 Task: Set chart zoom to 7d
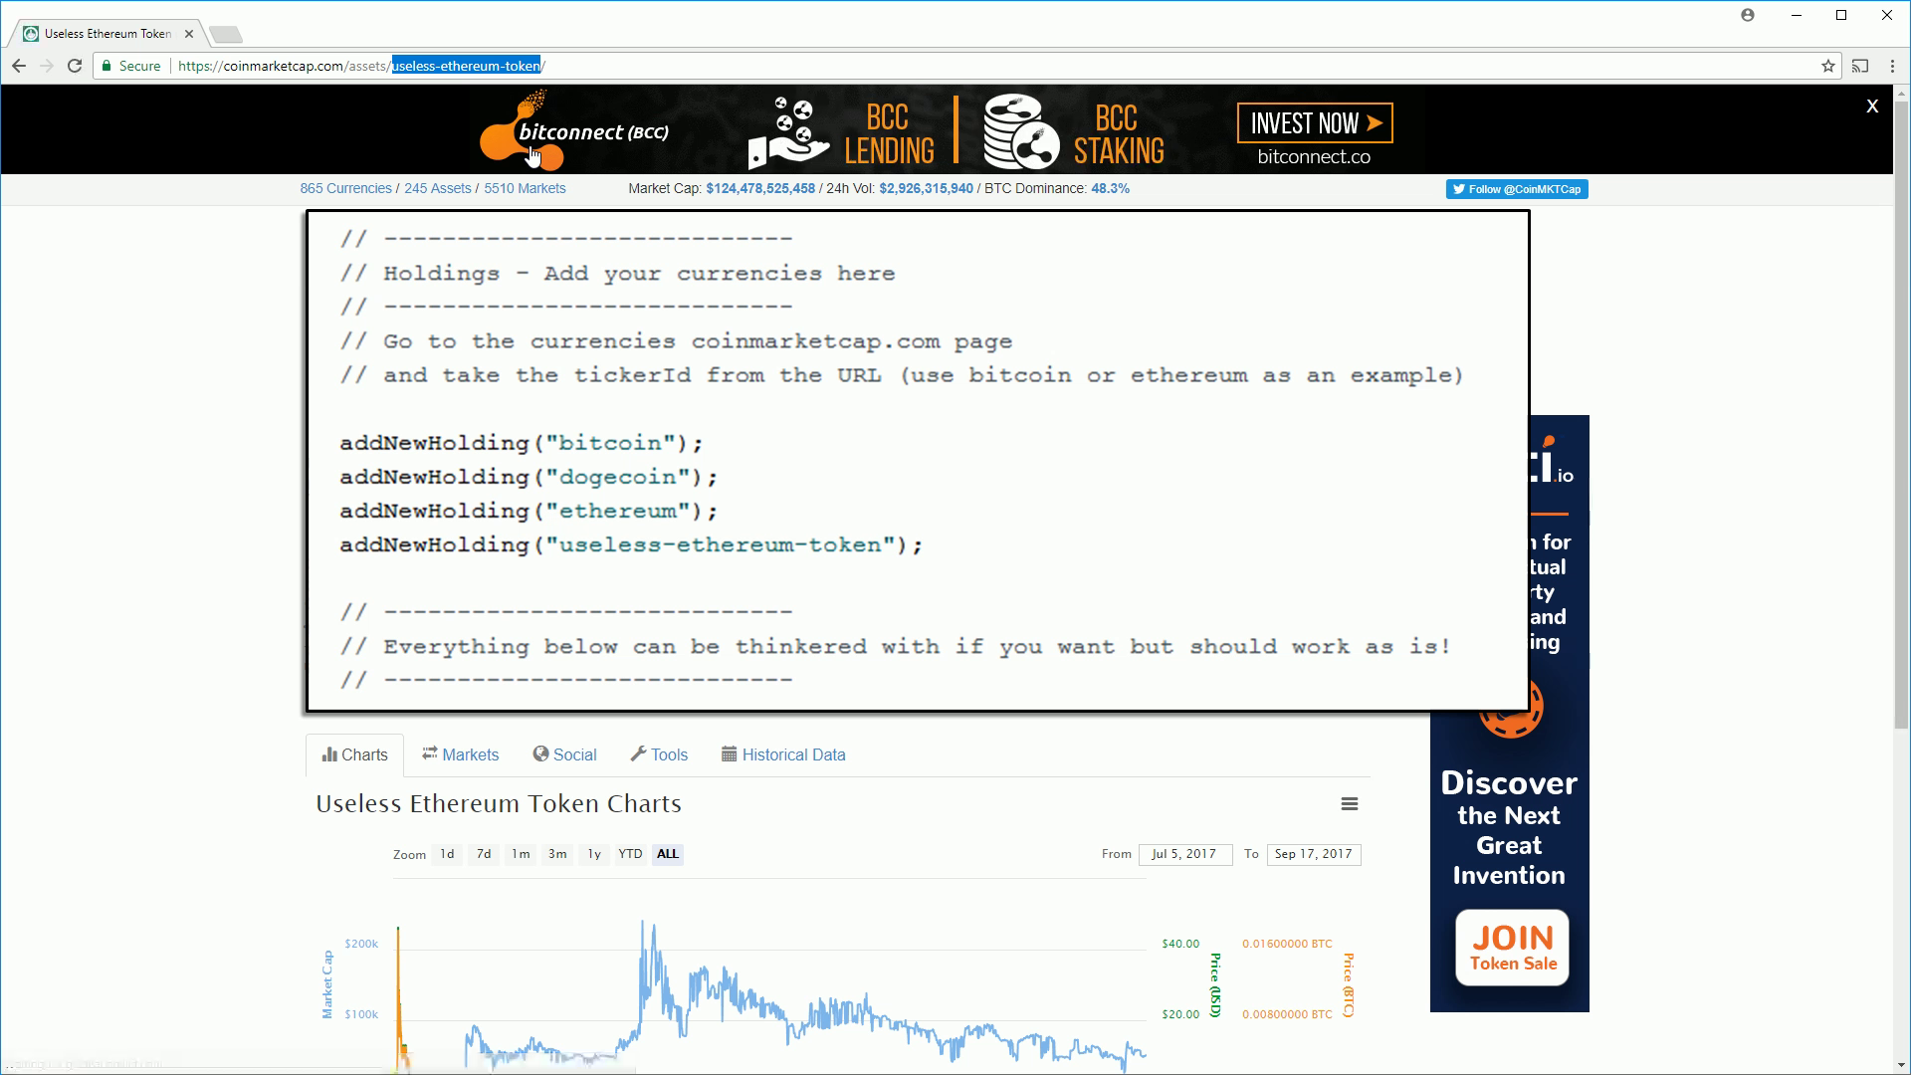pos(484,854)
